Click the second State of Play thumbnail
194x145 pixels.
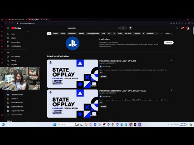coord(72,104)
